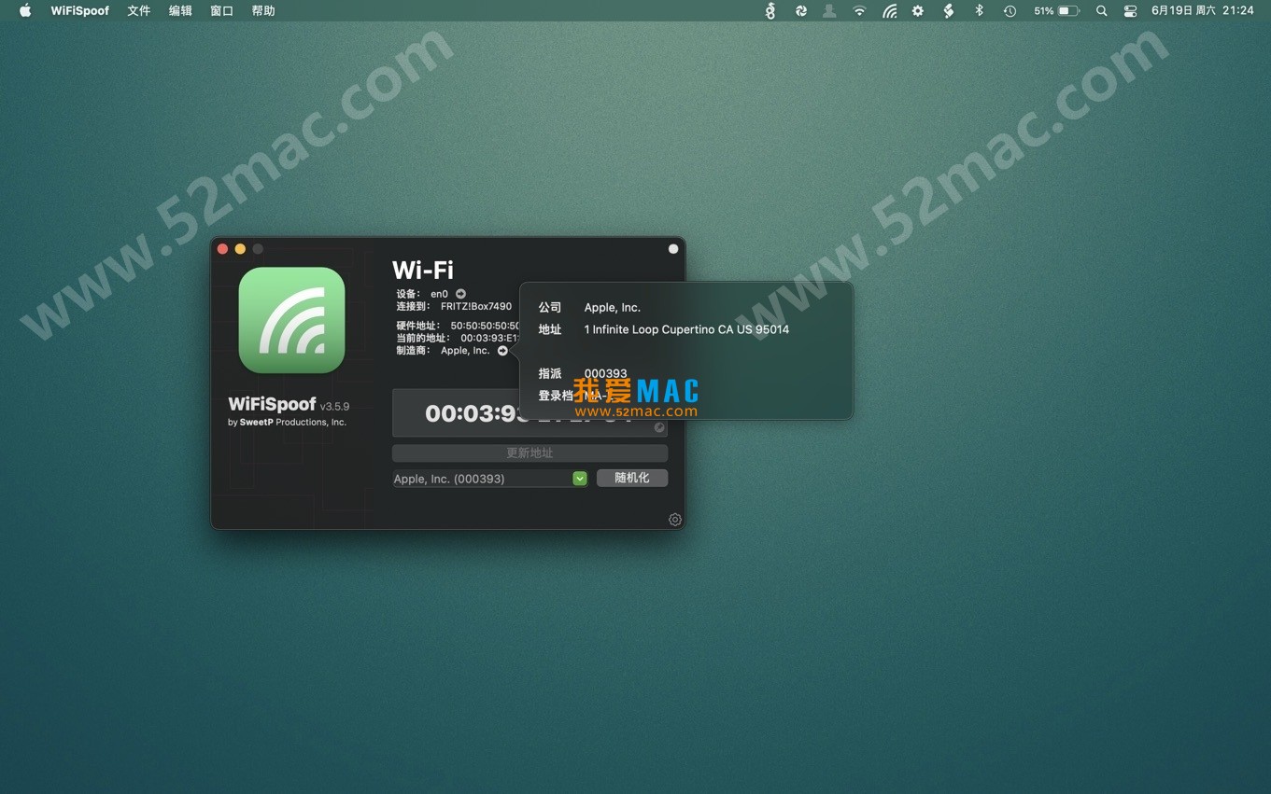Open Control Center toggles icon in menu bar
Viewport: 1271px width, 794px height.
click(x=1130, y=11)
